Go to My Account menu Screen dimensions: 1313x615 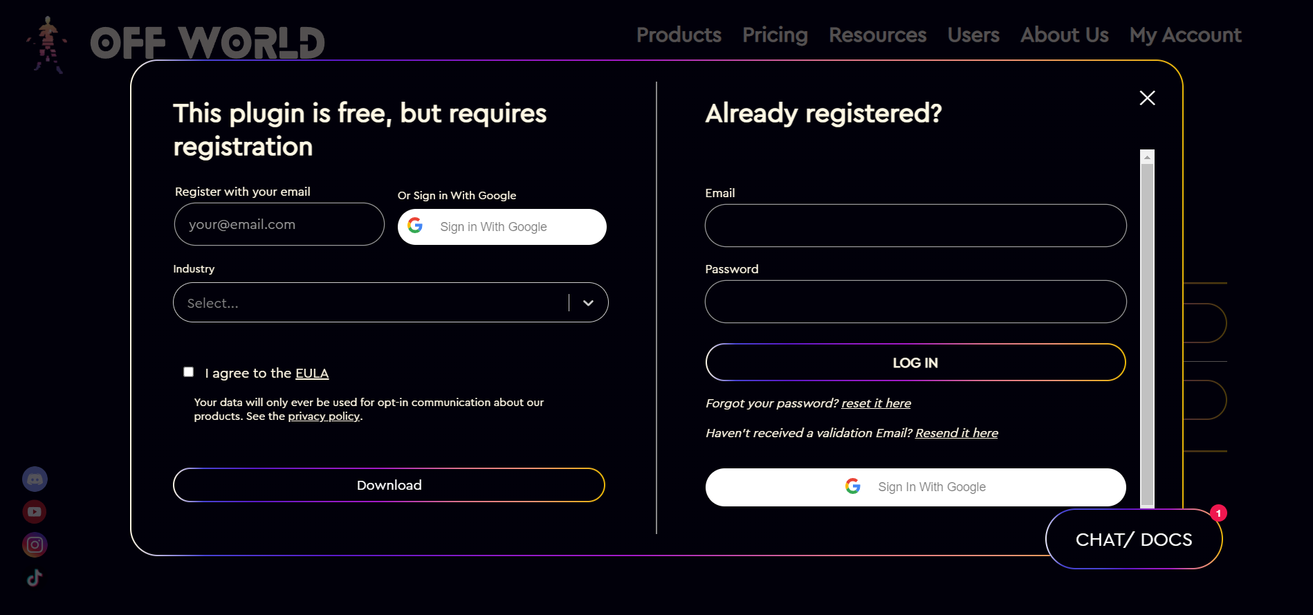tap(1185, 35)
